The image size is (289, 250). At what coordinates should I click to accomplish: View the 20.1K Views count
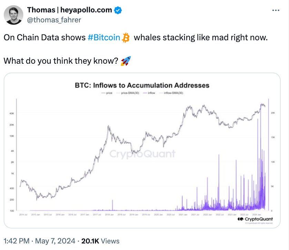click(x=100, y=241)
